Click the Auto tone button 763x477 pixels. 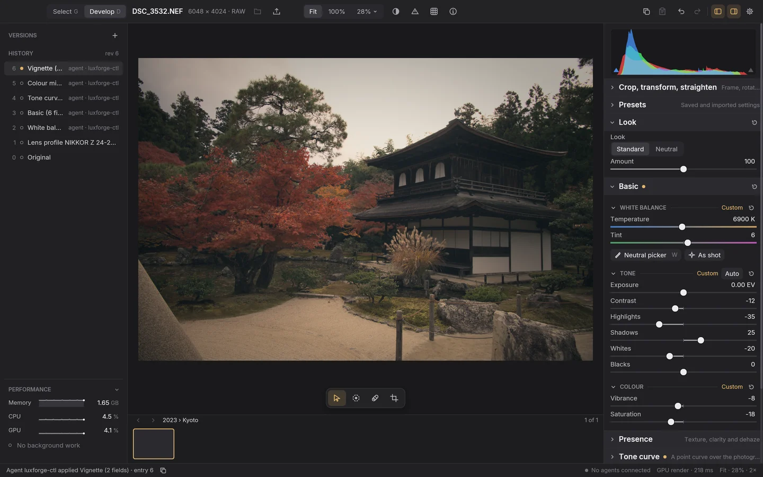click(x=732, y=274)
